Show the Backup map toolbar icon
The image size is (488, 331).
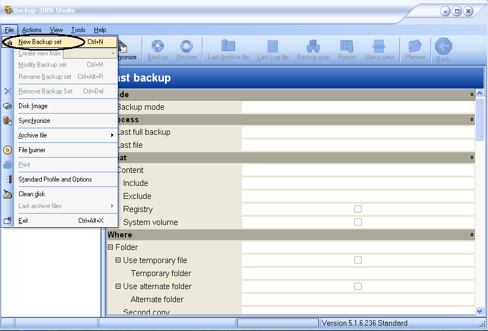[x=313, y=46]
